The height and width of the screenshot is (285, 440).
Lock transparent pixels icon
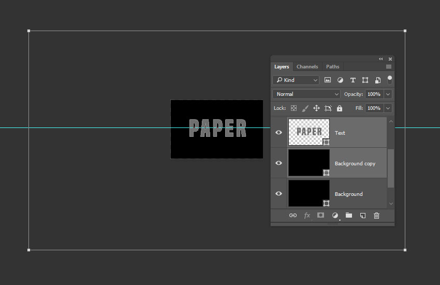[x=294, y=108]
